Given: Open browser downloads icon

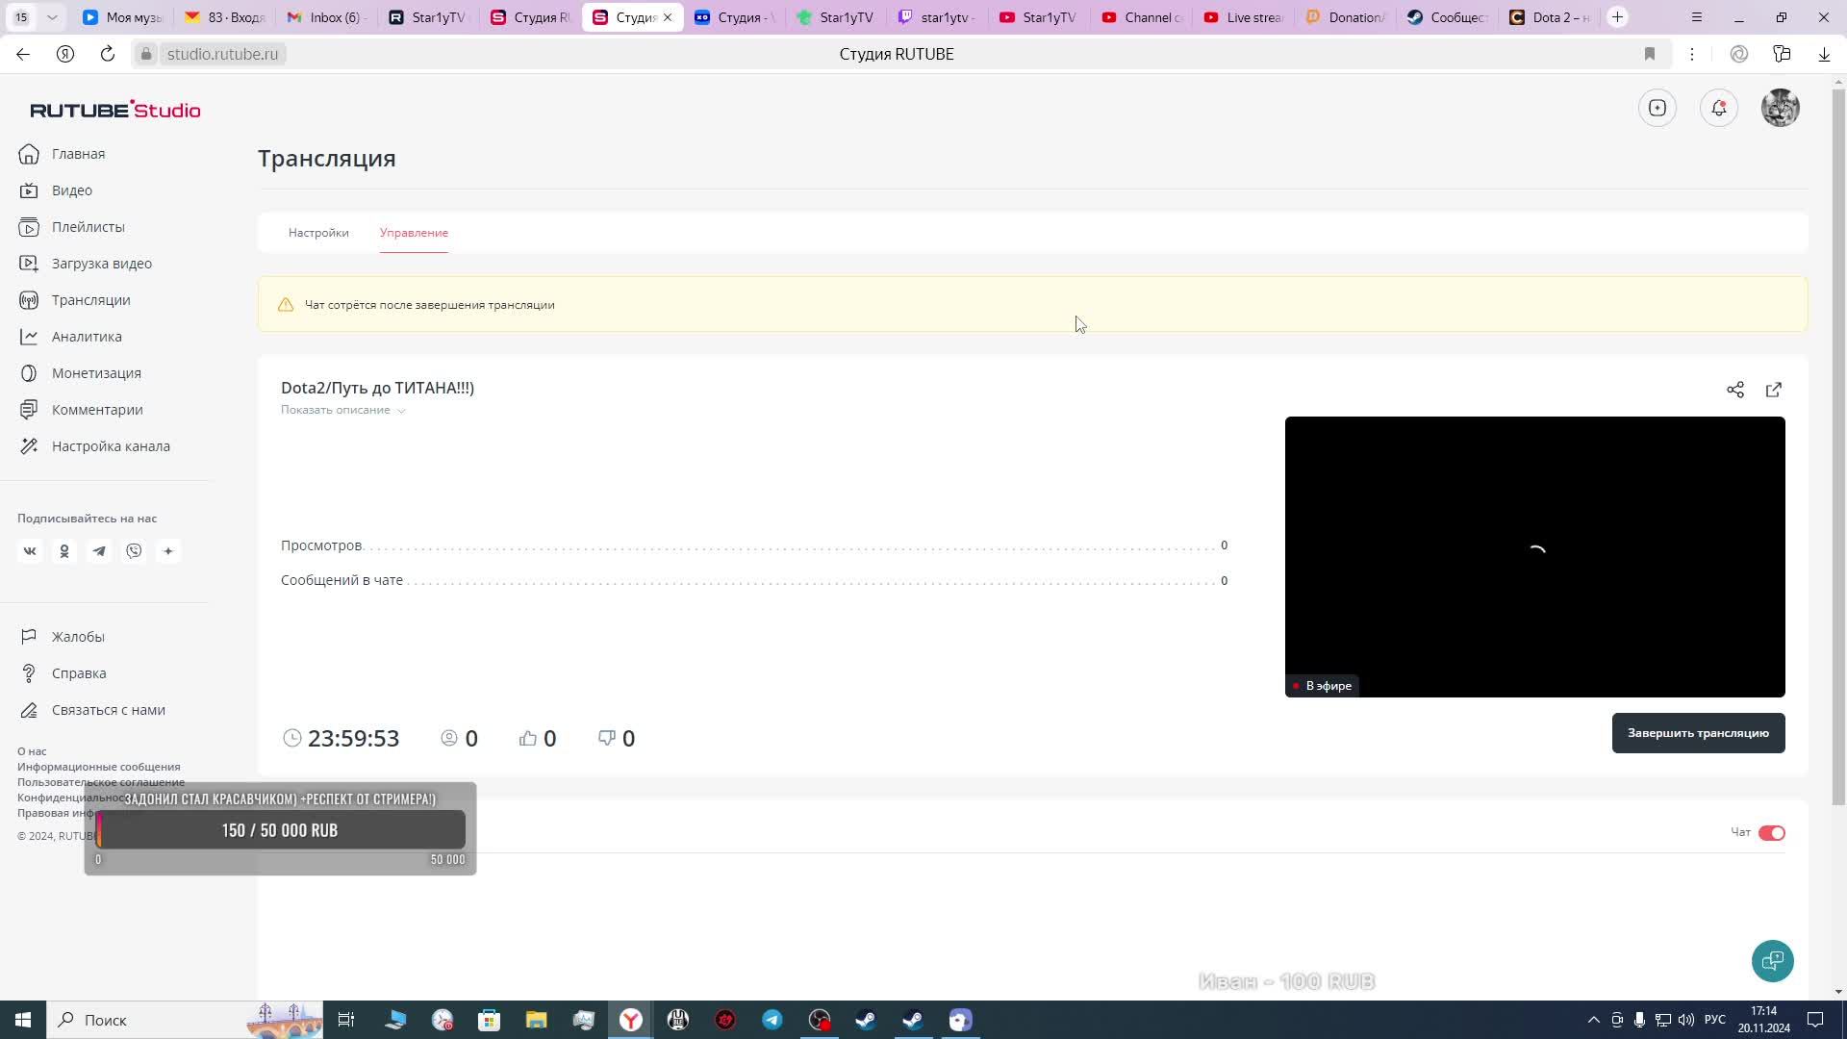Looking at the screenshot, I should (1824, 54).
